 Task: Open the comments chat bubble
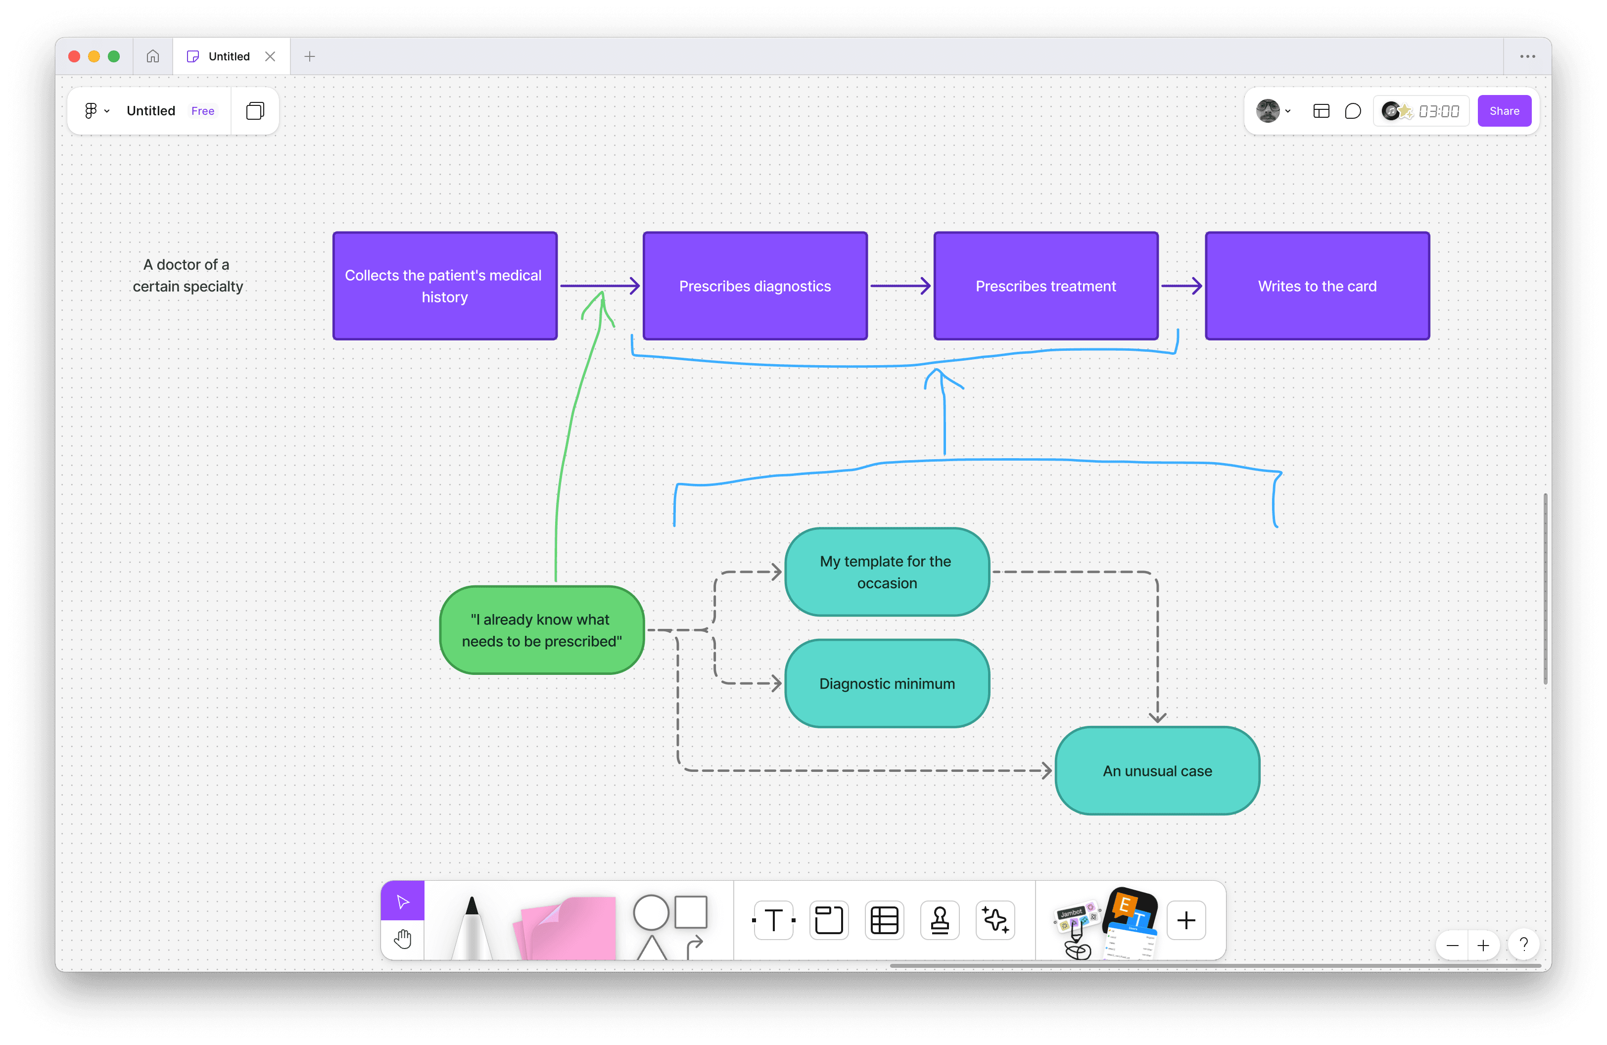coord(1353,111)
